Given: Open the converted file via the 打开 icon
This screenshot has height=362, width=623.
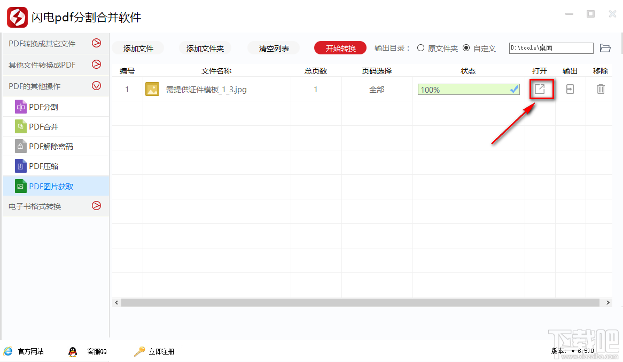Looking at the screenshot, I should (541, 89).
